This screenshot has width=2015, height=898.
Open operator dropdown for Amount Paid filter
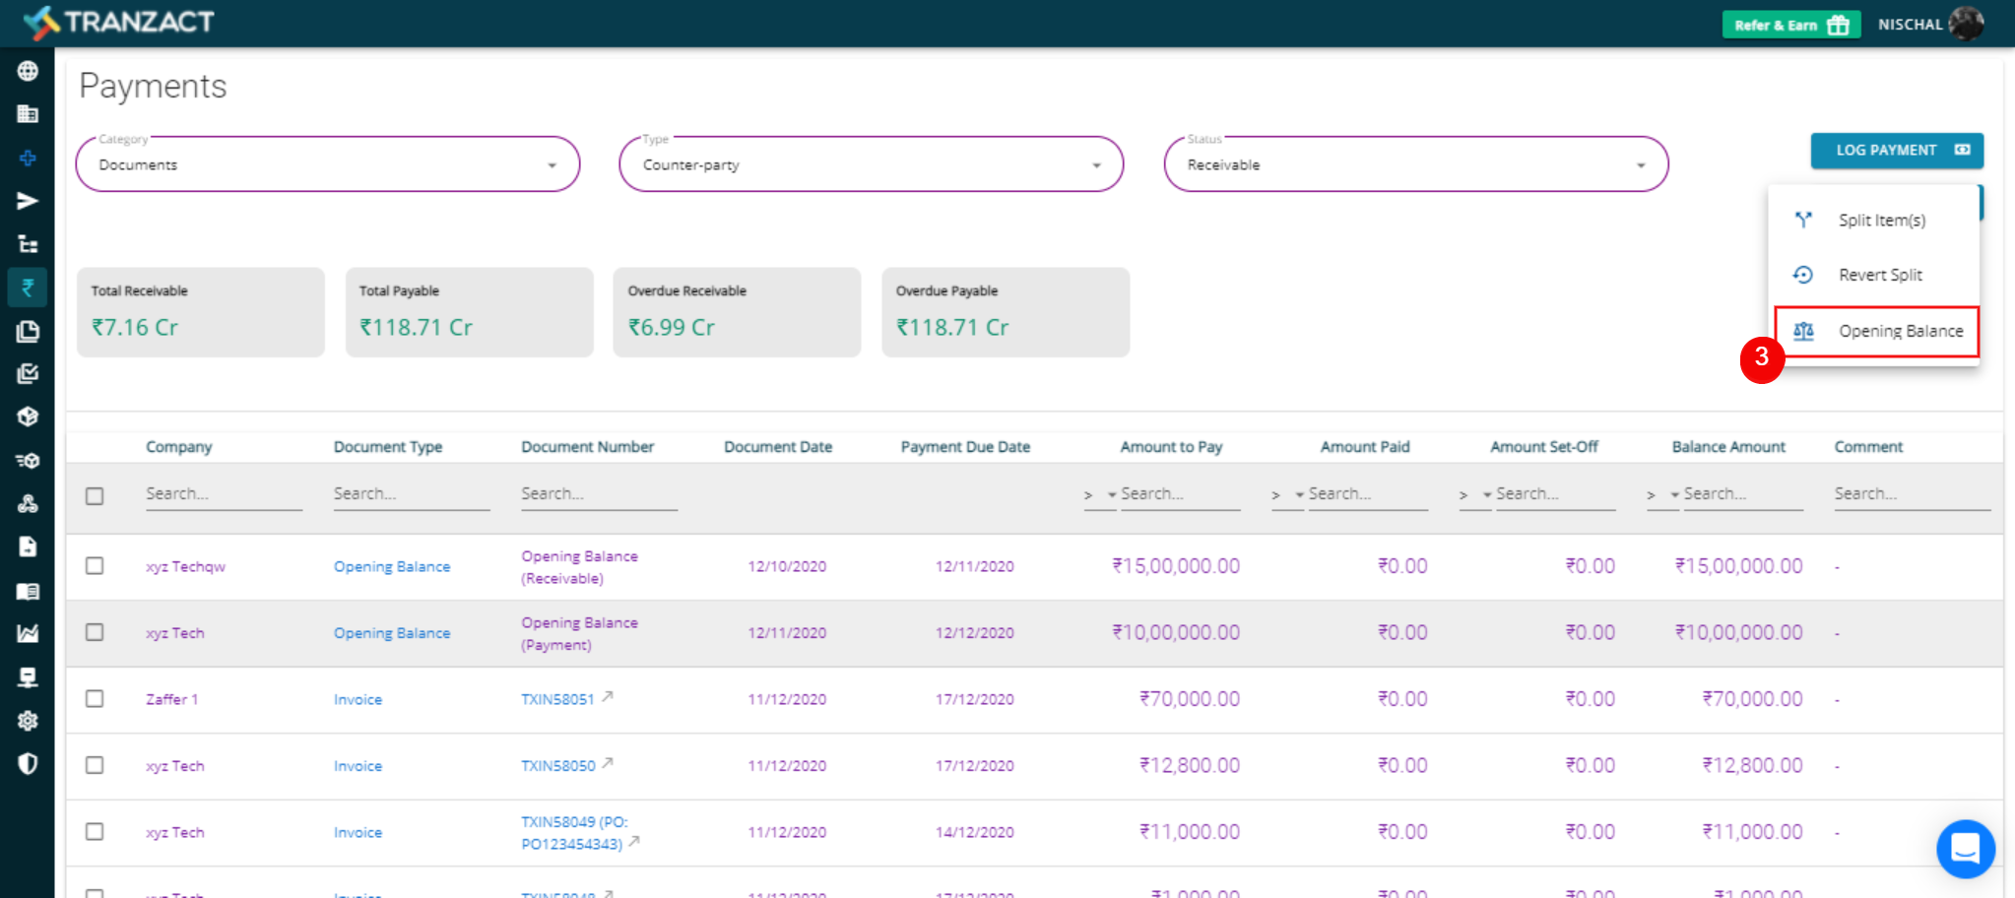coord(1286,494)
